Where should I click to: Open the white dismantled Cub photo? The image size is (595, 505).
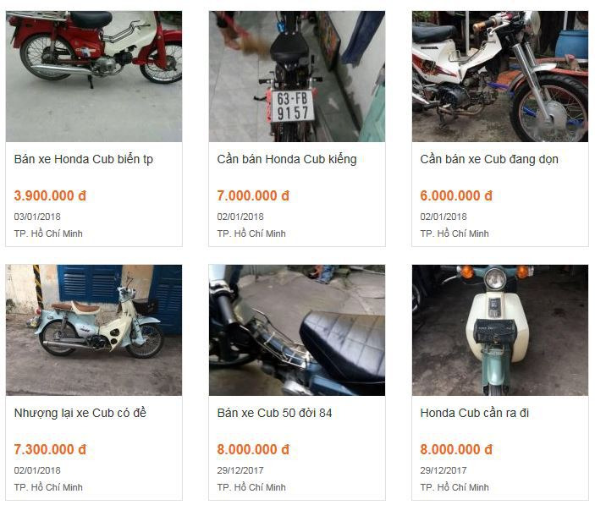500,76
